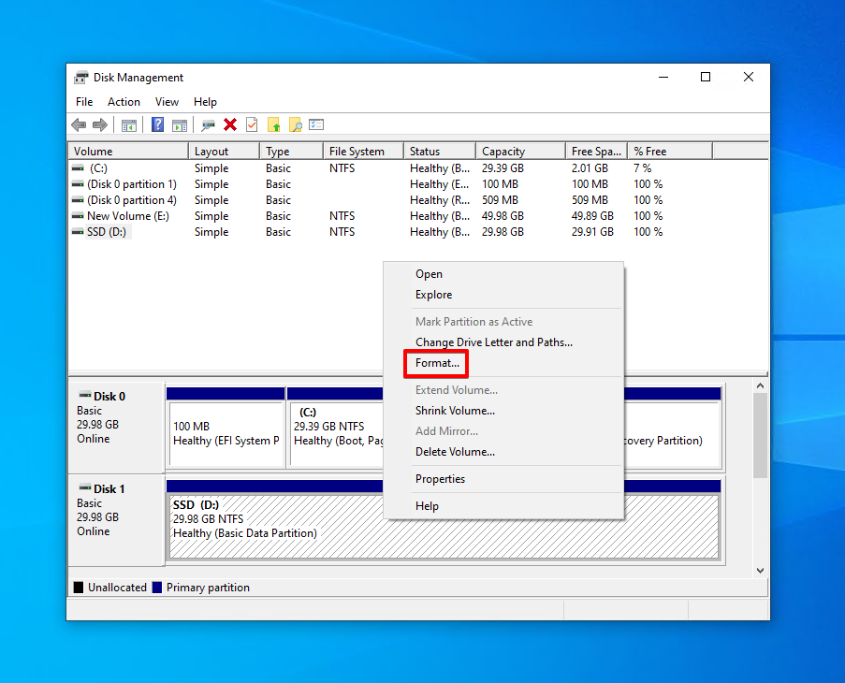Click the Show/Hide Console Tree icon
The image size is (845, 683).
tap(129, 124)
